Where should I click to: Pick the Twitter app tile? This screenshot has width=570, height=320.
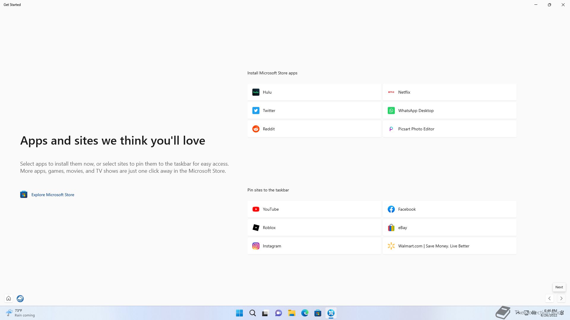(x=314, y=111)
